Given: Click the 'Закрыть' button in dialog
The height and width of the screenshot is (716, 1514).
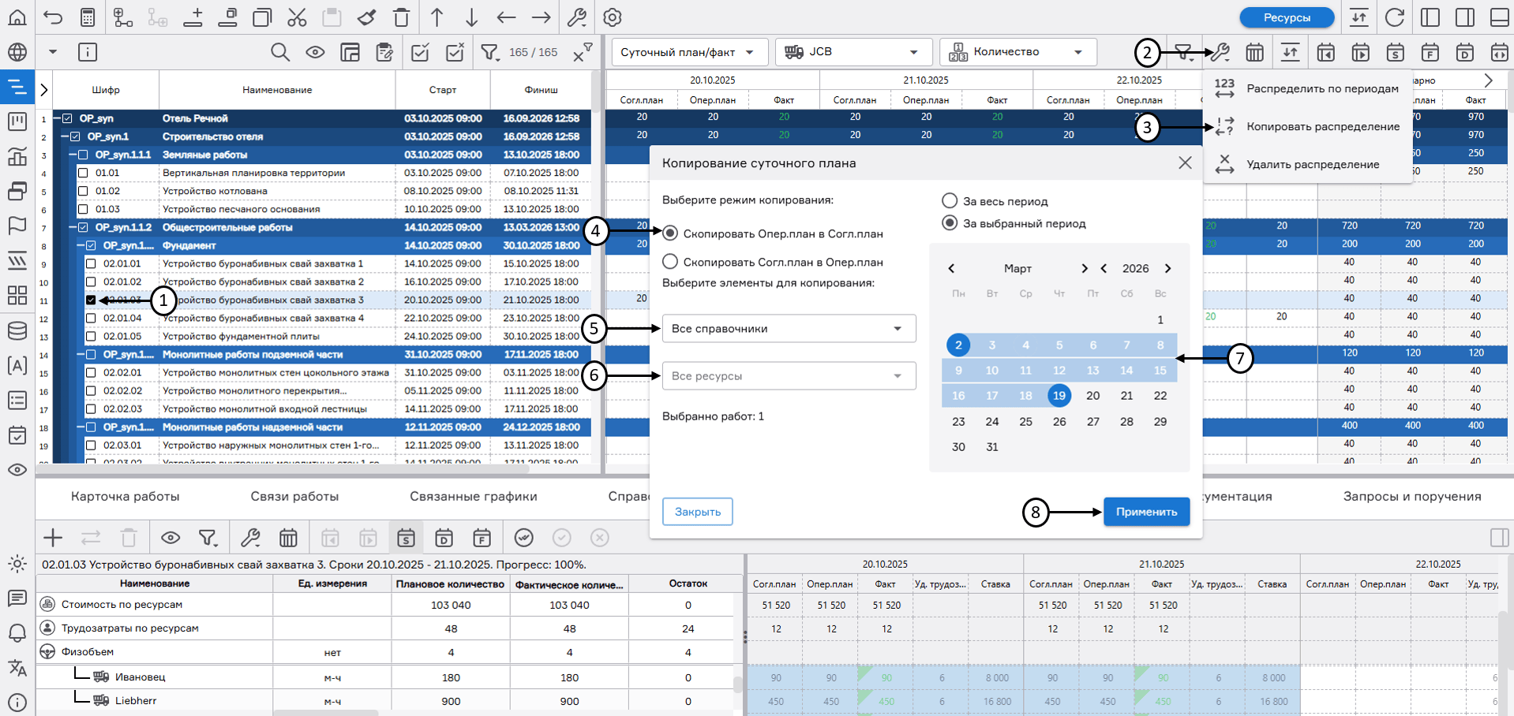Looking at the screenshot, I should tap(697, 512).
